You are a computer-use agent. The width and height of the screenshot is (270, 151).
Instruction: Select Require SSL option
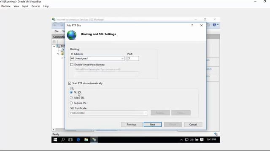point(71,103)
